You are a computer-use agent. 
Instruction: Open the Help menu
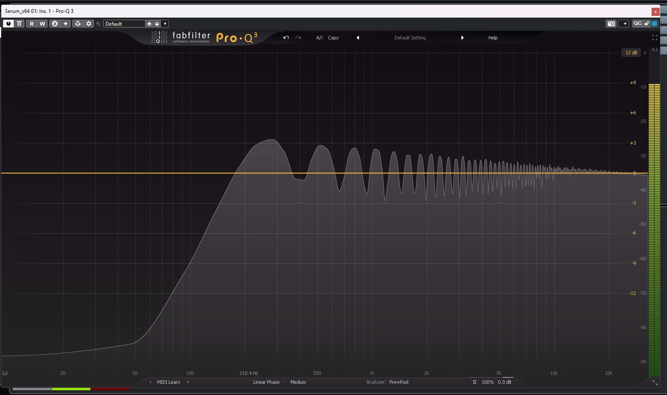tap(493, 38)
